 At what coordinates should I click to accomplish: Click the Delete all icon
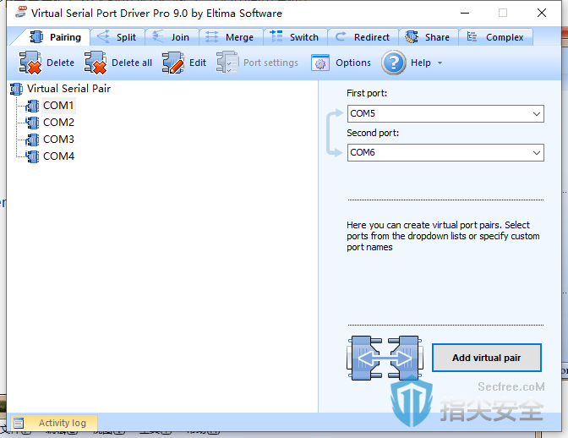click(96, 63)
